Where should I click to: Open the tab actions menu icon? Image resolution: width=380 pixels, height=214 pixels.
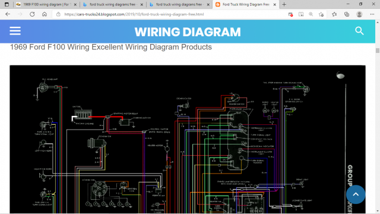(x=7, y=4)
